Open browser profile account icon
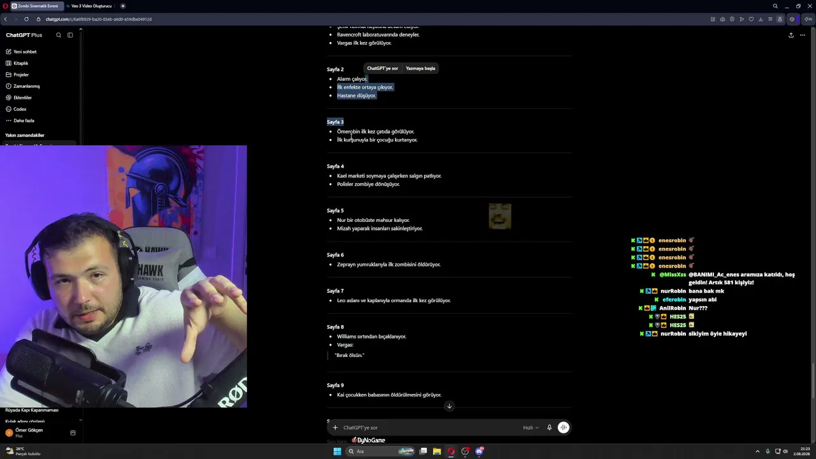The height and width of the screenshot is (459, 816). 780,19
